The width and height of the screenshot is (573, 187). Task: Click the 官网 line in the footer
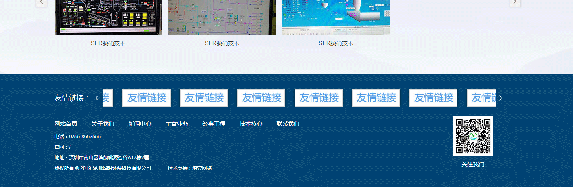(x=62, y=147)
